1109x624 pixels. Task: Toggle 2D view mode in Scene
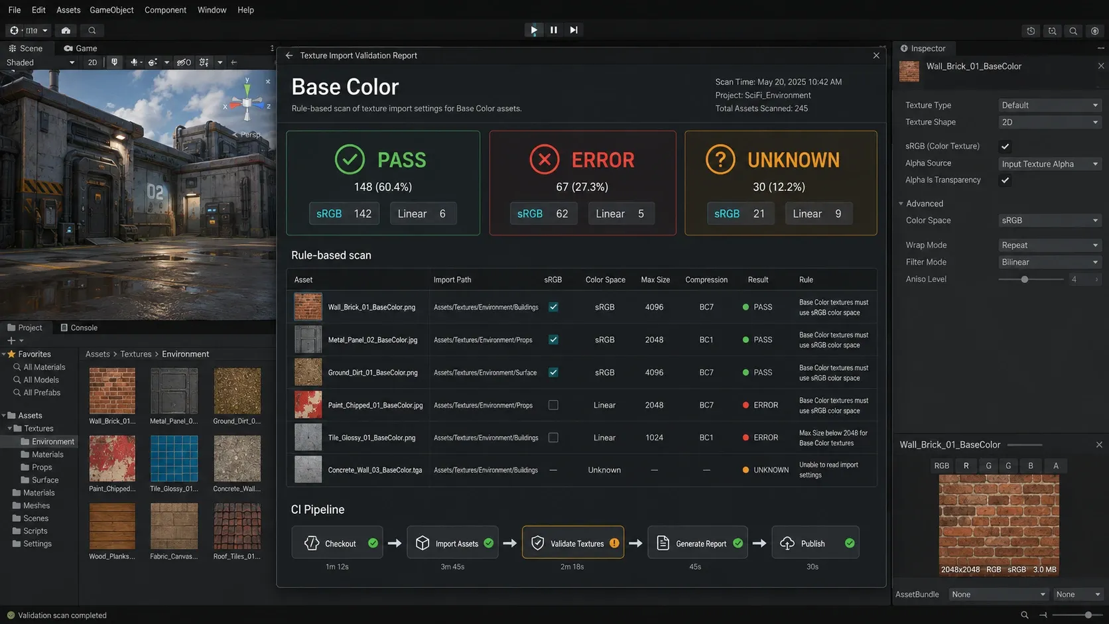point(92,62)
